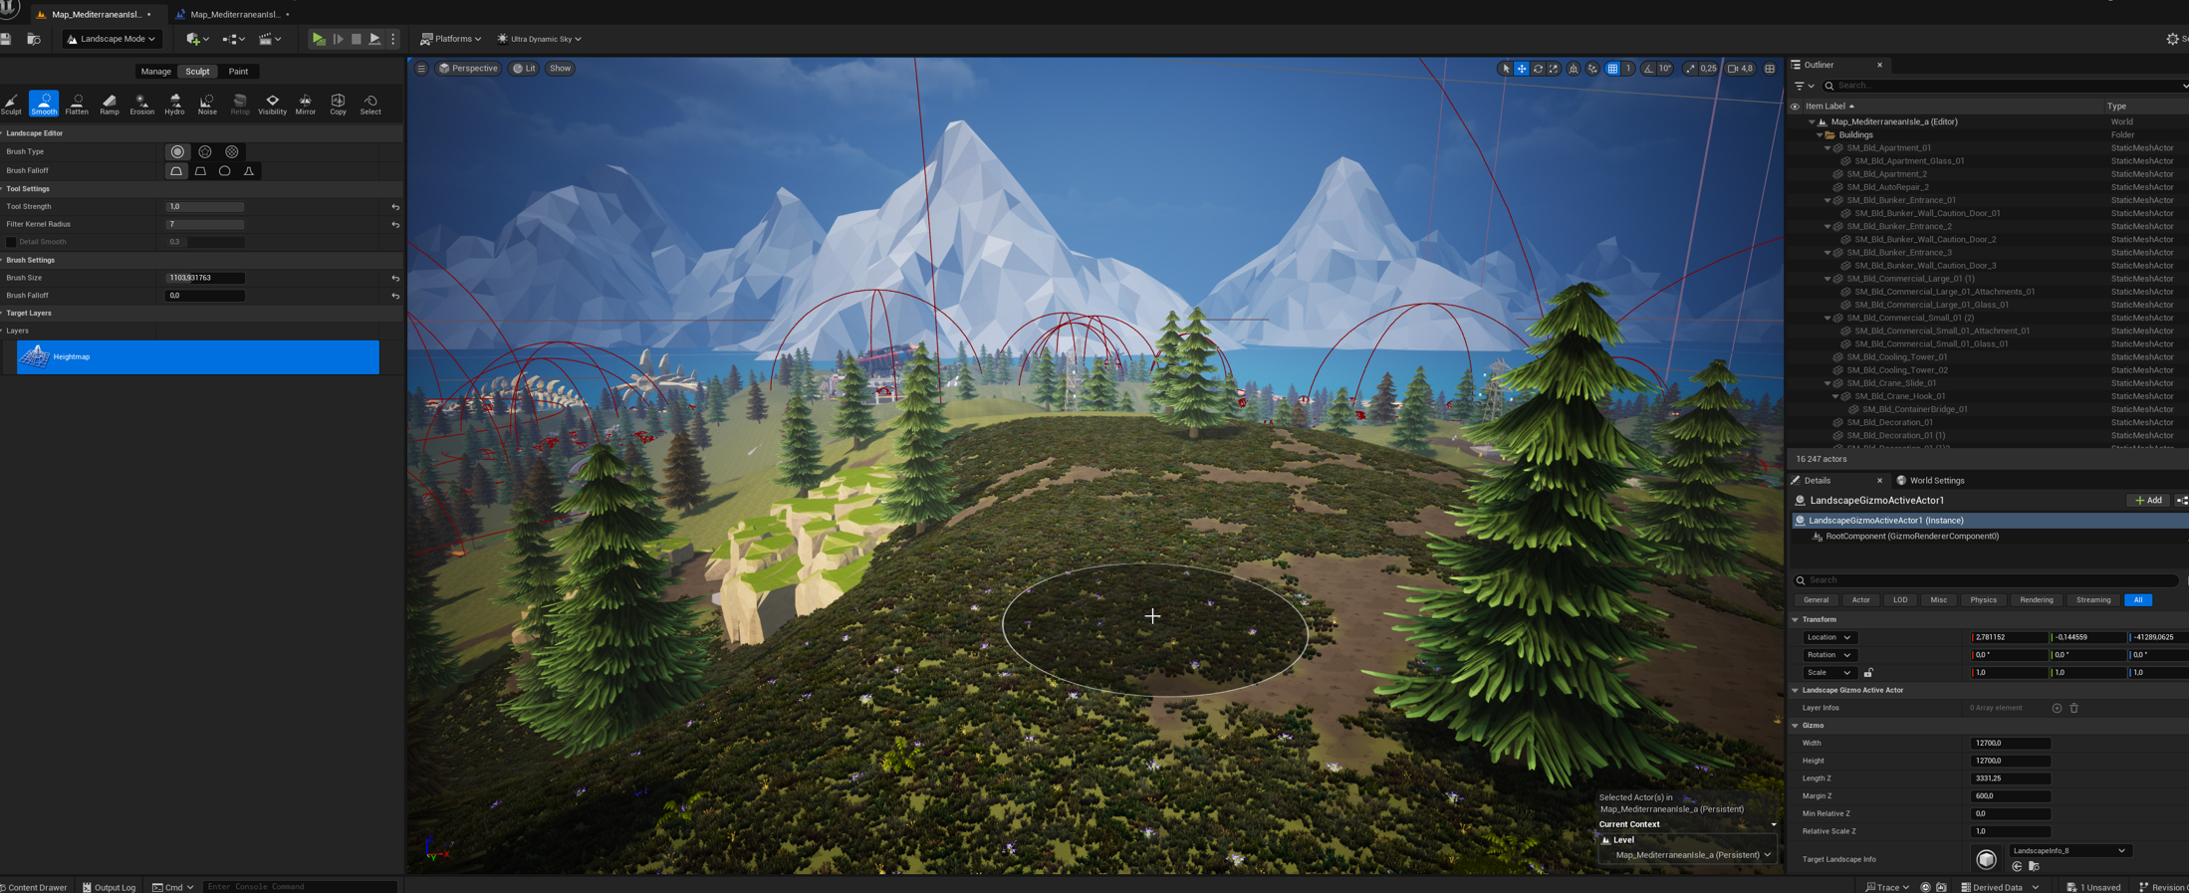2189x893 pixels.
Task: Adjust the Tool Strength slider
Action: [205, 207]
